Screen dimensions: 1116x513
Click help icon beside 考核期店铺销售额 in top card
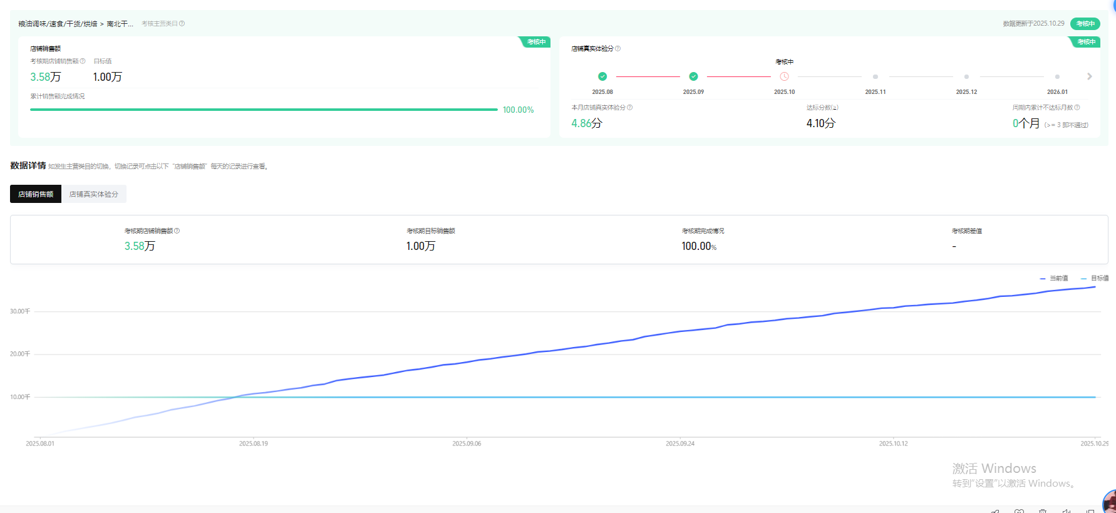[x=83, y=61]
